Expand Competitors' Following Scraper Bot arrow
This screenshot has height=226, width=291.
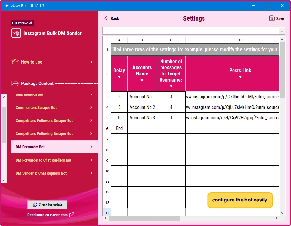pyautogui.click(x=91, y=133)
